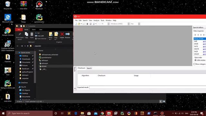Viewport: 206px width, 116px height.
Task: Click Paste shortcut in Explorer ribbon
Action: [x=41, y=39]
